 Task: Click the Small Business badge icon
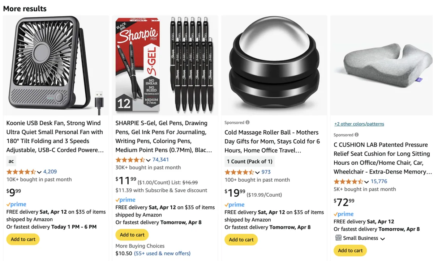tap(338, 238)
